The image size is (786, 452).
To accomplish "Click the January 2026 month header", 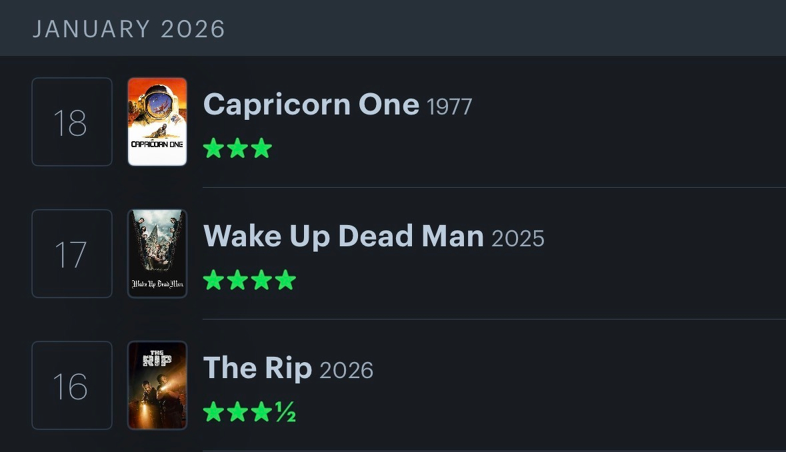I will point(129,29).
